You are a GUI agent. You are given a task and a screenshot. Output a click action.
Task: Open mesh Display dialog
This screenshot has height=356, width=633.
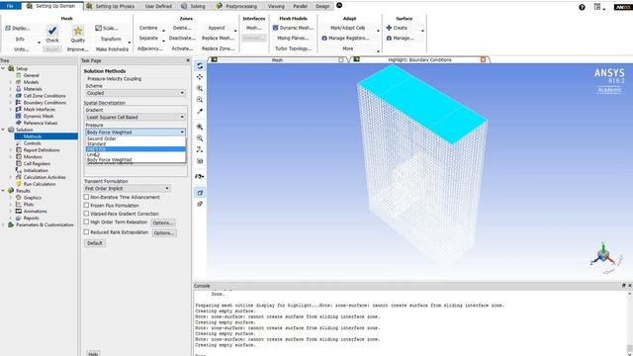click(18, 29)
